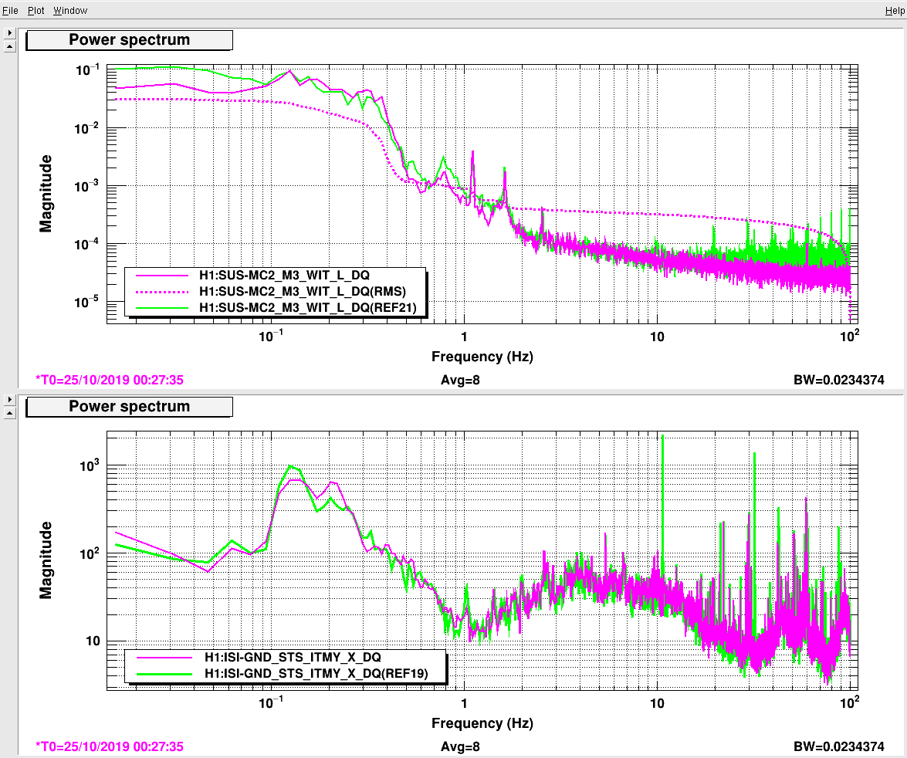Image resolution: width=907 pixels, height=758 pixels.
Task: Click bottom plot's BW=0.0234374 label
Action: [839, 746]
